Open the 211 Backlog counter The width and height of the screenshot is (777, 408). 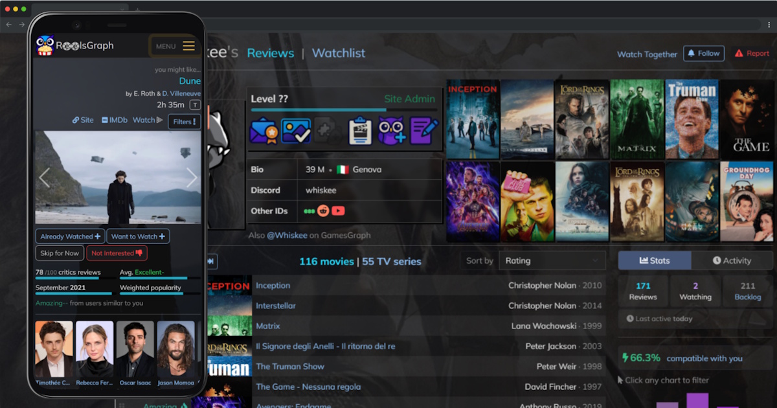(748, 291)
